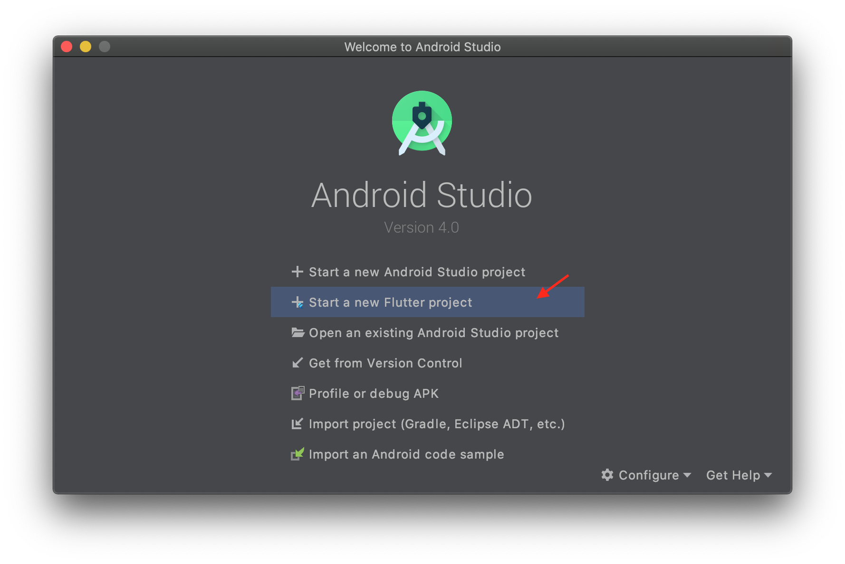The image size is (845, 564).
Task: Click the Import project Gradle arrow icon
Action: pyautogui.click(x=298, y=423)
